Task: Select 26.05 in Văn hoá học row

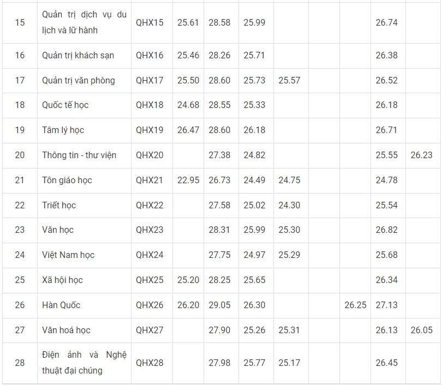Action: (x=421, y=330)
